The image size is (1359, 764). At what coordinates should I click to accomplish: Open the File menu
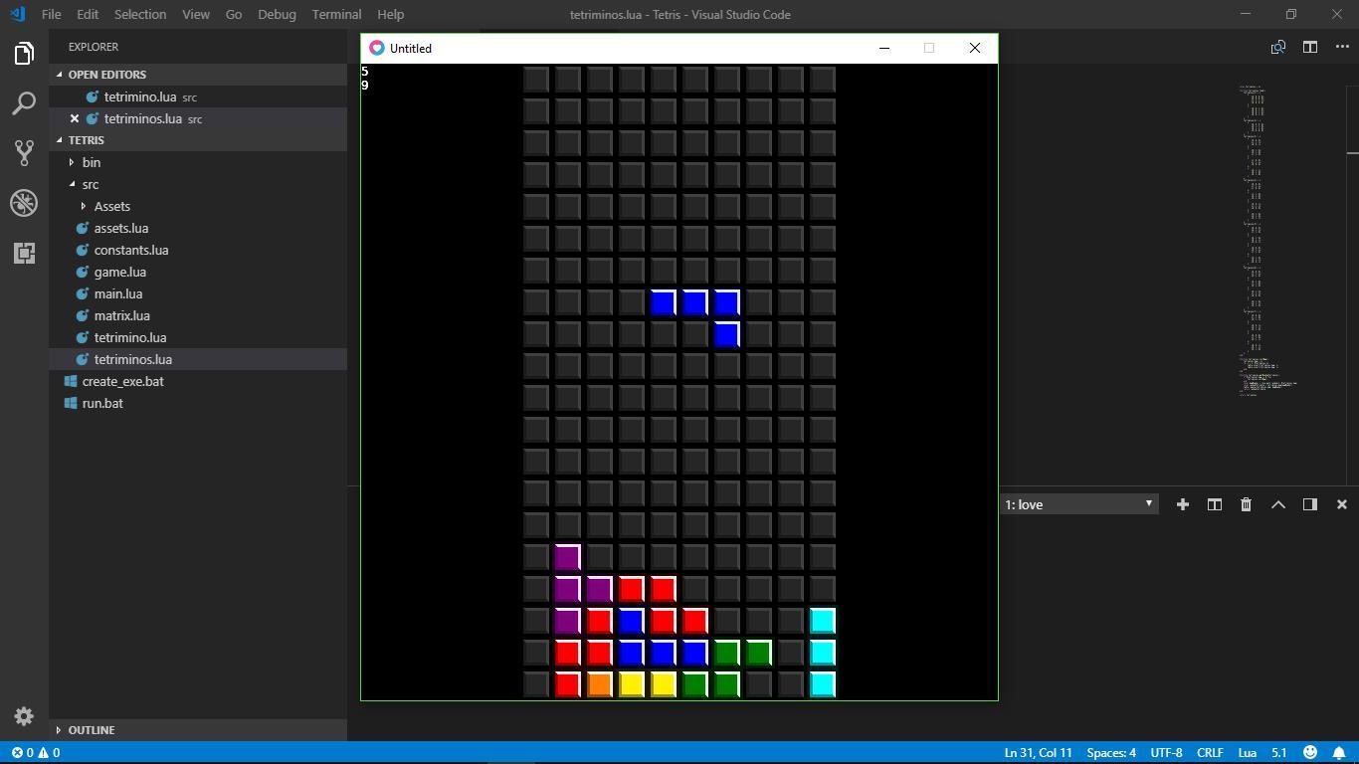[51, 14]
